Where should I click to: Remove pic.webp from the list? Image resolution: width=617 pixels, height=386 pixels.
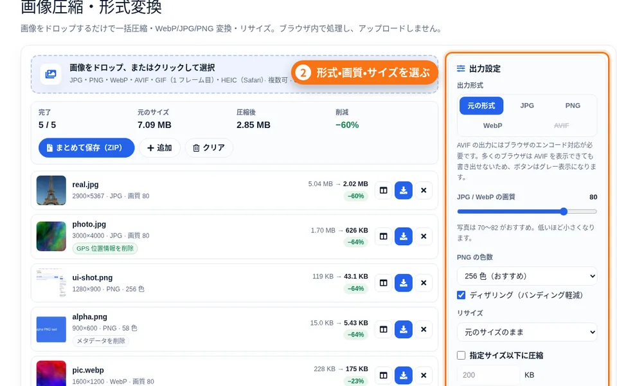click(x=424, y=375)
